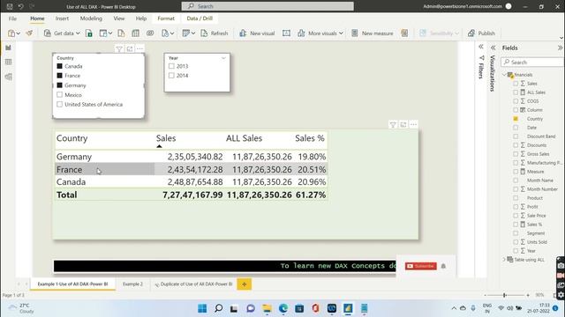
Task: Click the Fields search box
Action: click(x=532, y=63)
